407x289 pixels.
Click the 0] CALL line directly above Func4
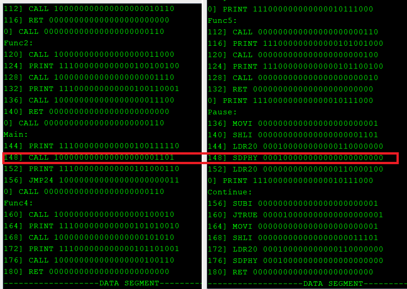point(84,191)
